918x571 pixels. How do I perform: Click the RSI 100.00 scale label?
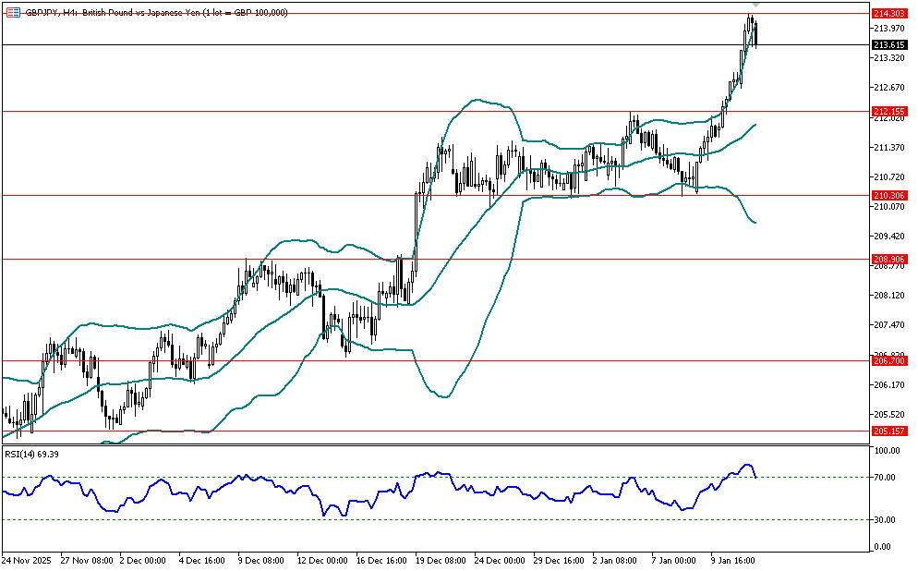888,451
